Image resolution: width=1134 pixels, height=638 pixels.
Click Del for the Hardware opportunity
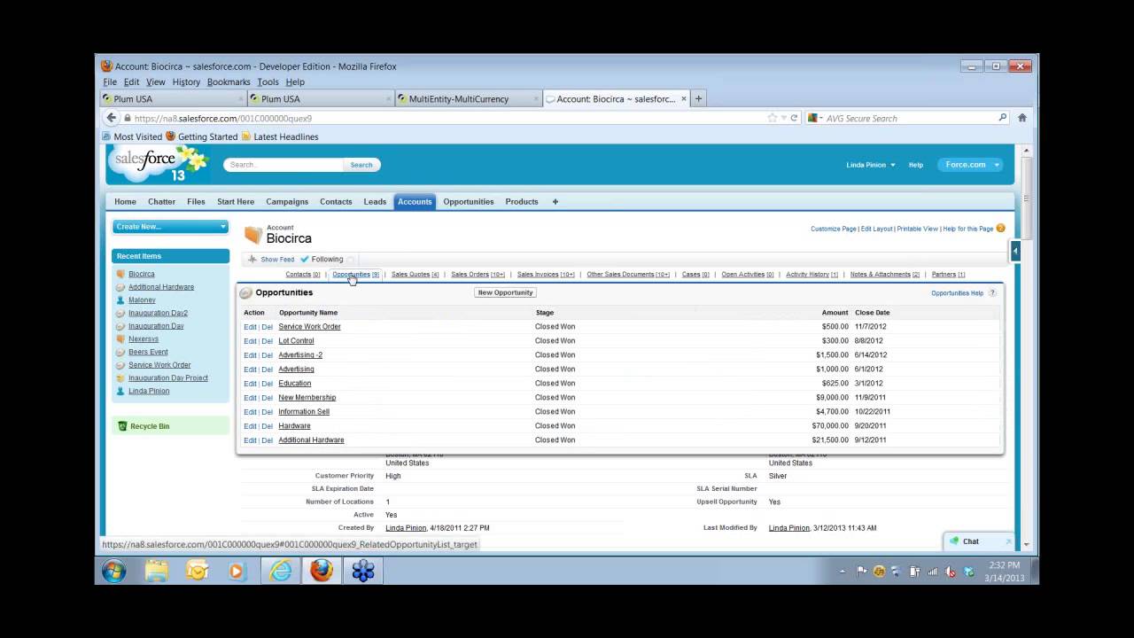click(267, 426)
